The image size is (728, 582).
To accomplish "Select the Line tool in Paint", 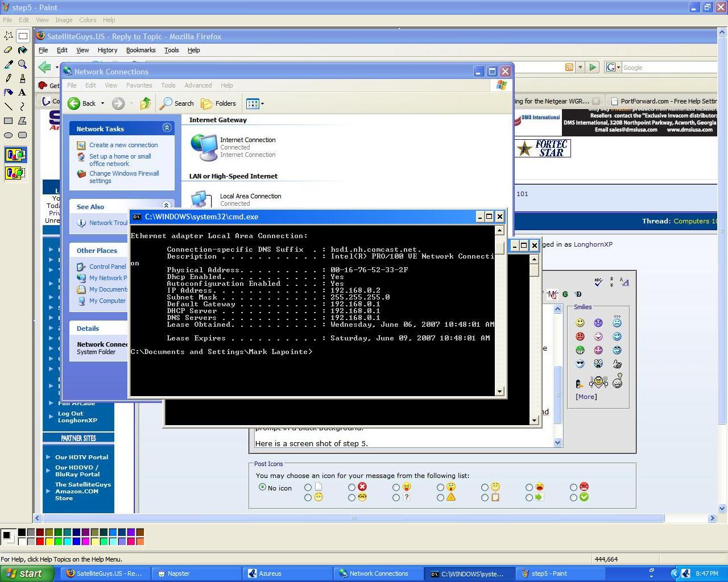I will click(9, 106).
